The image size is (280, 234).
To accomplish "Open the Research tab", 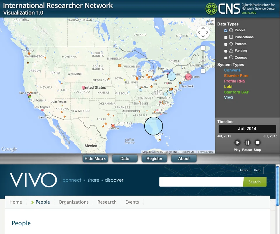I will click(107, 202).
